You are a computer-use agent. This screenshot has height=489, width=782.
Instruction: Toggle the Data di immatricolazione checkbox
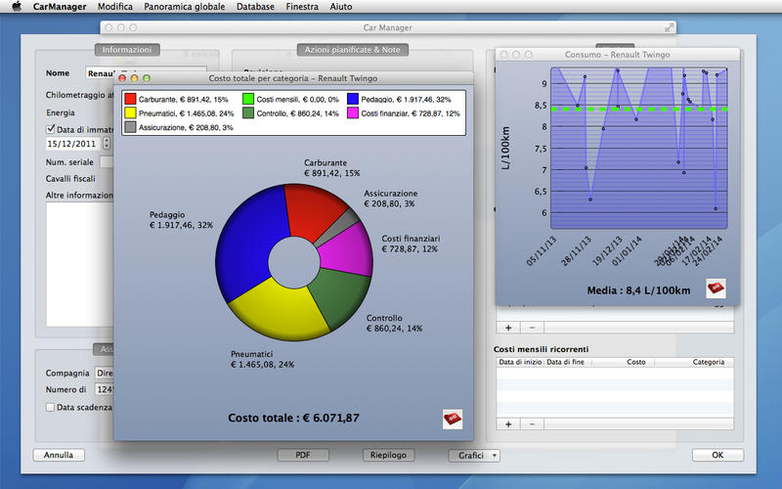tap(52, 129)
